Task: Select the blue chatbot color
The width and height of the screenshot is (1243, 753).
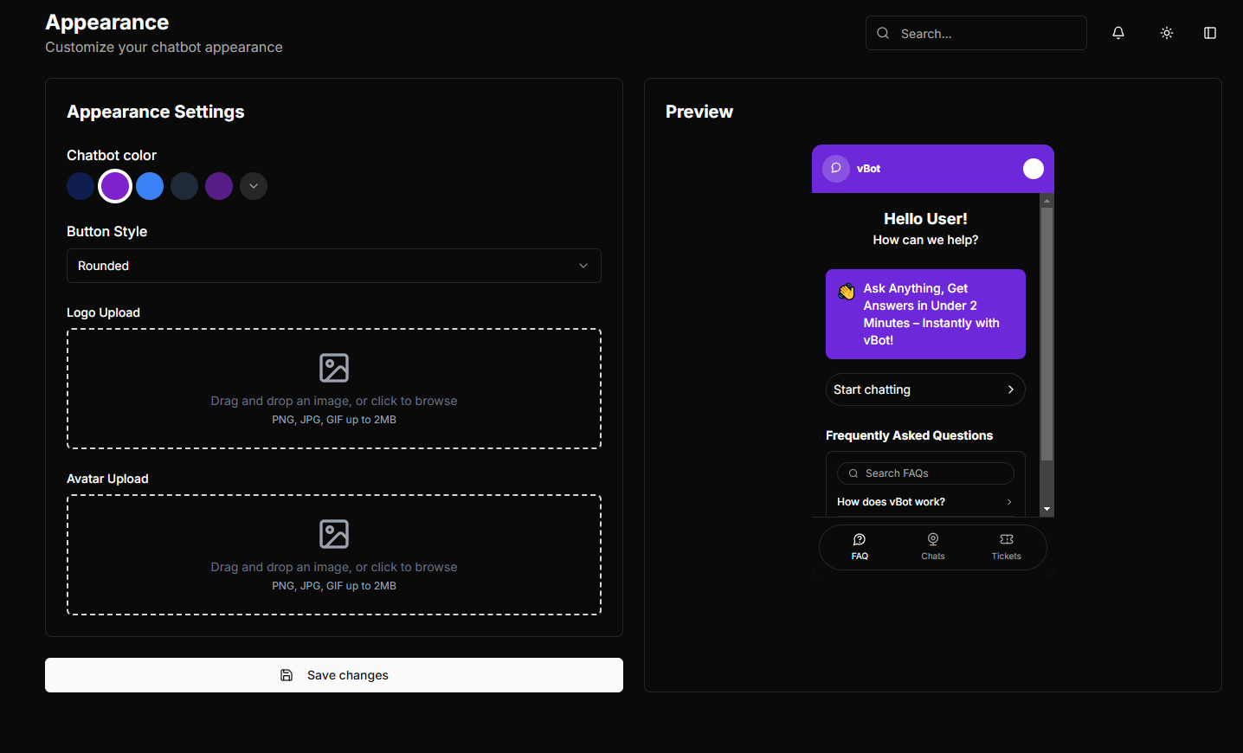Action: tap(150, 186)
